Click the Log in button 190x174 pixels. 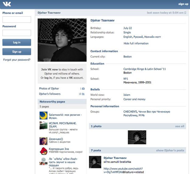click(x=17, y=43)
